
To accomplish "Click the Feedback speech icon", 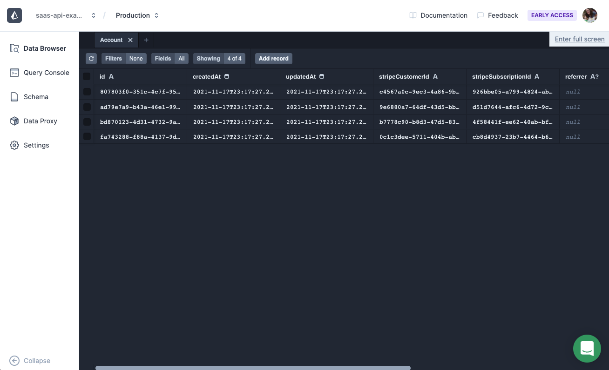I will (480, 15).
